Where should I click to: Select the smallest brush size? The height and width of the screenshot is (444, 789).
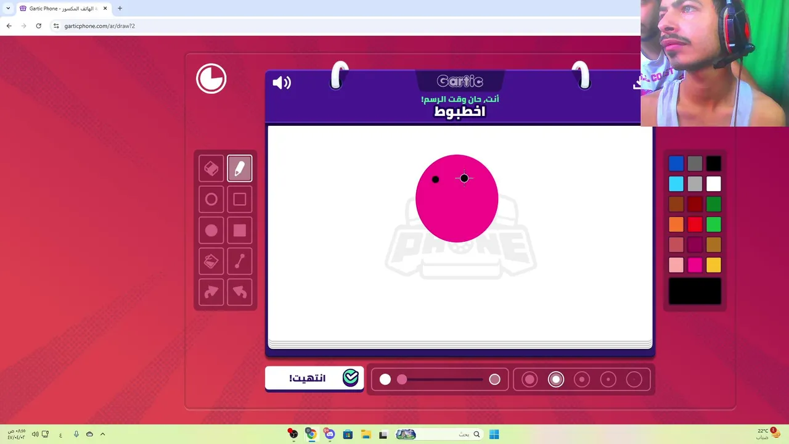[634, 379]
